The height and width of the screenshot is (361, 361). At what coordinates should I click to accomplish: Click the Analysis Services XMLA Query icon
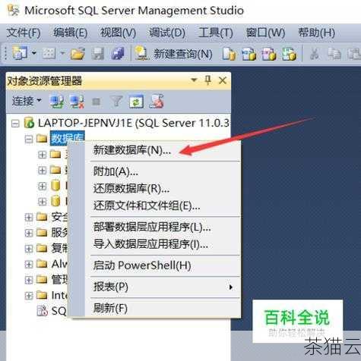point(289,54)
